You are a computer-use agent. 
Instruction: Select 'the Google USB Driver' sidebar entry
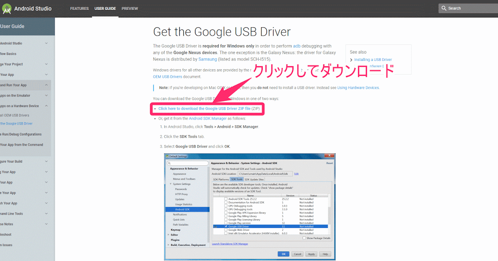pos(16,123)
